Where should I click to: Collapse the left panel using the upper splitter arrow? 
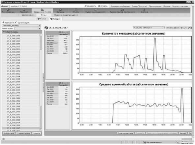coord(43,78)
